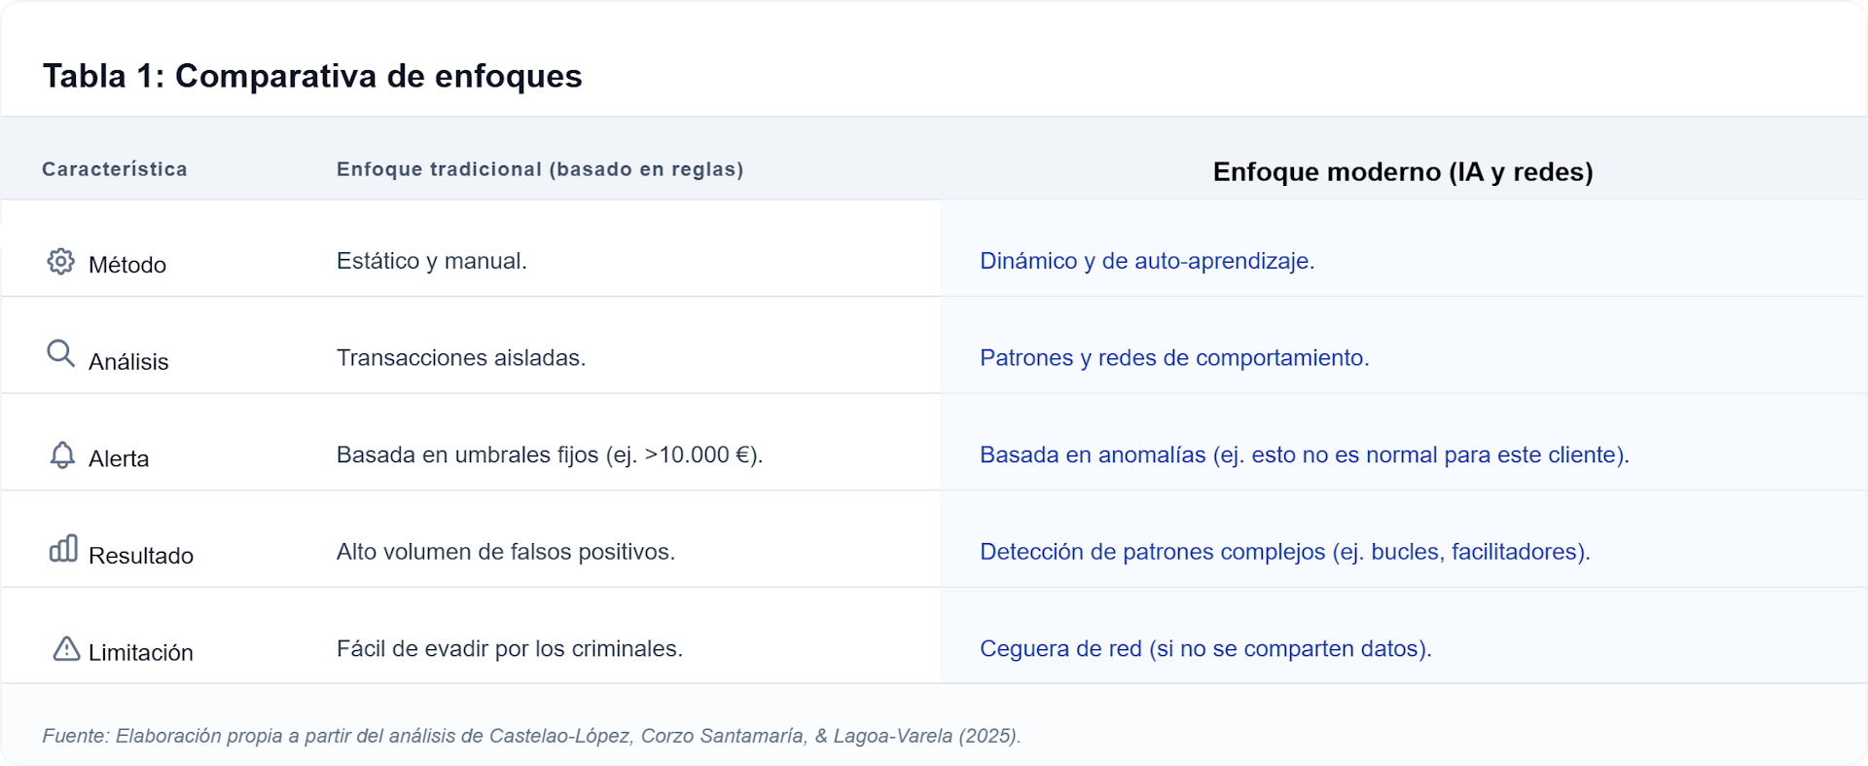The width and height of the screenshot is (1868, 766).
Task: Click the Transacciones aisladas cell
Action: point(460,358)
